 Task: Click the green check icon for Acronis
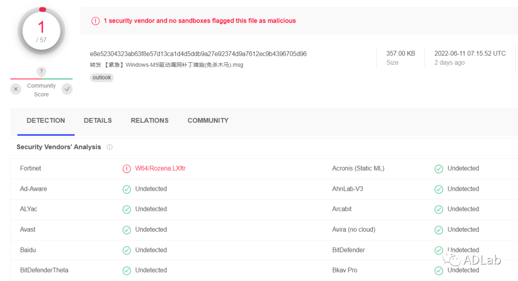click(438, 169)
